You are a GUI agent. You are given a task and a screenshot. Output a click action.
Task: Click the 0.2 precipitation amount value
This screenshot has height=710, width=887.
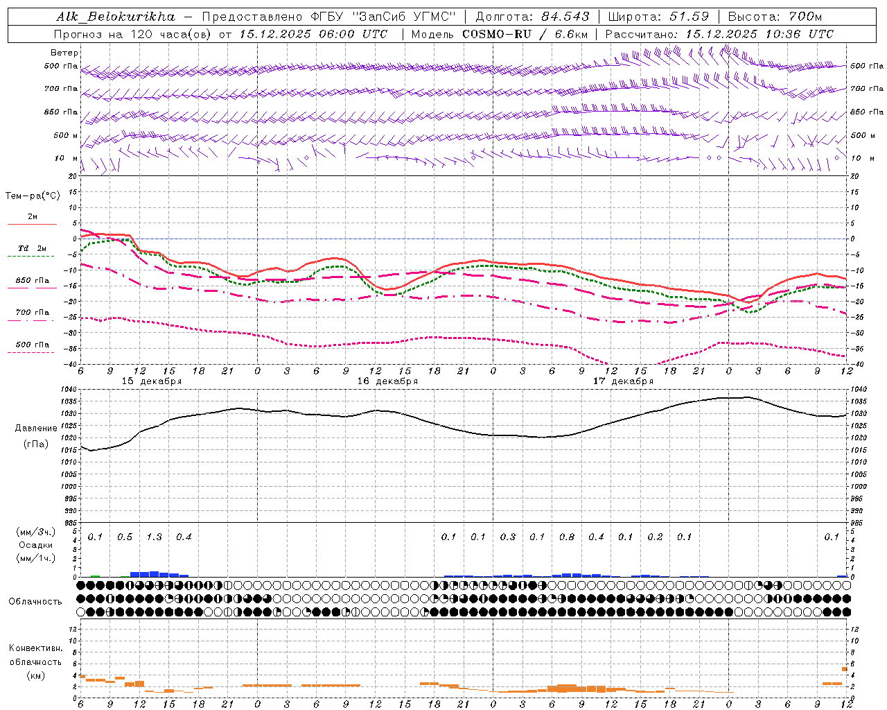pos(655,537)
